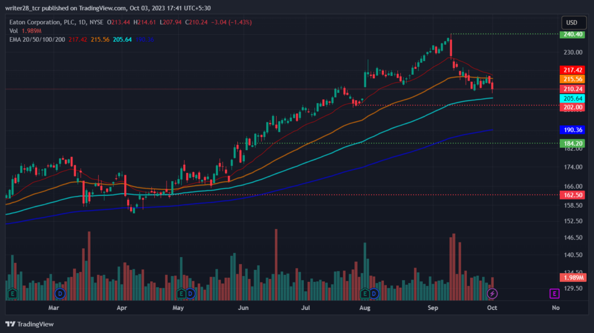Image resolution: width=594 pixels, height=333 pixels.
Task: Select the EMA 20/50/100/200 indicator legend
Action: tap(37, 39)
